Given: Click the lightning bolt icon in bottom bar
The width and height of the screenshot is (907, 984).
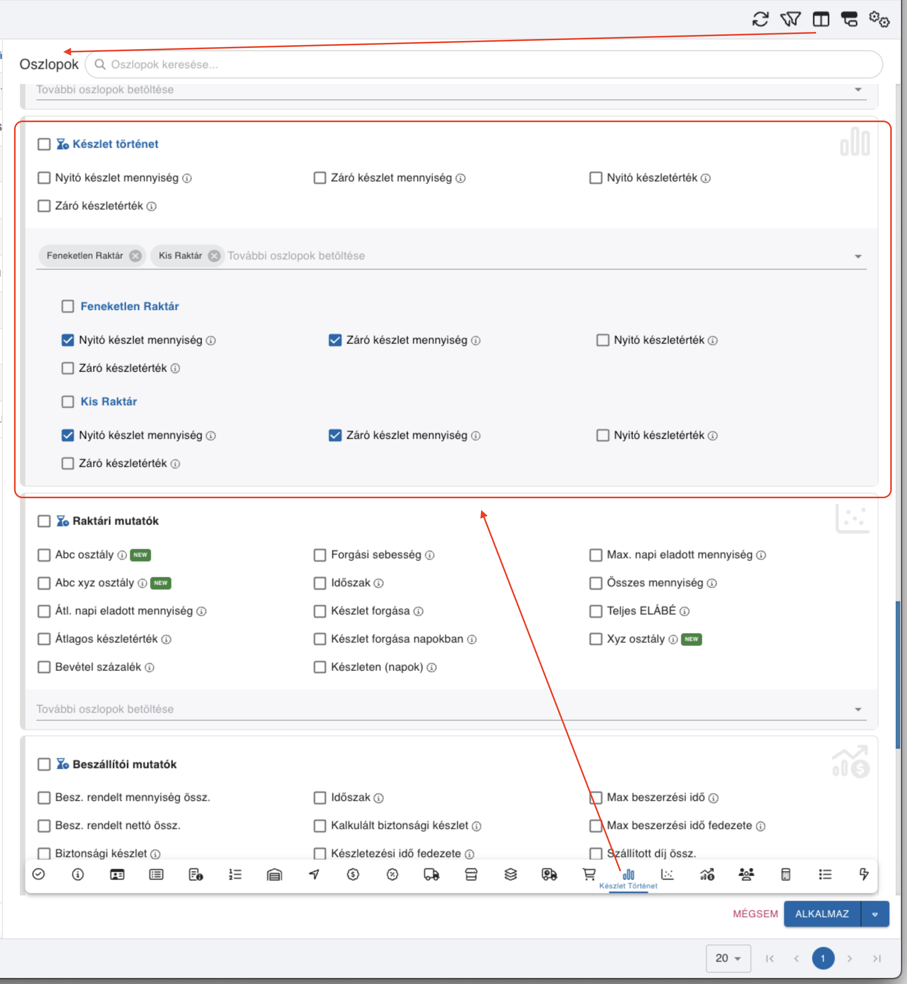Looking at the screenshot, I should pyautogui.click(x=864, y=874).
